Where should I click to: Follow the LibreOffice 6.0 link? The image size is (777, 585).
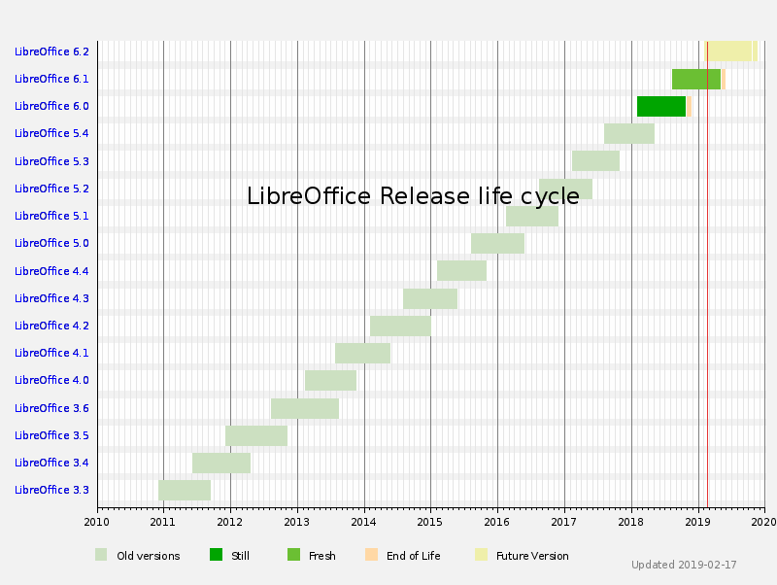pyautogui.click(x=51, y=106)
